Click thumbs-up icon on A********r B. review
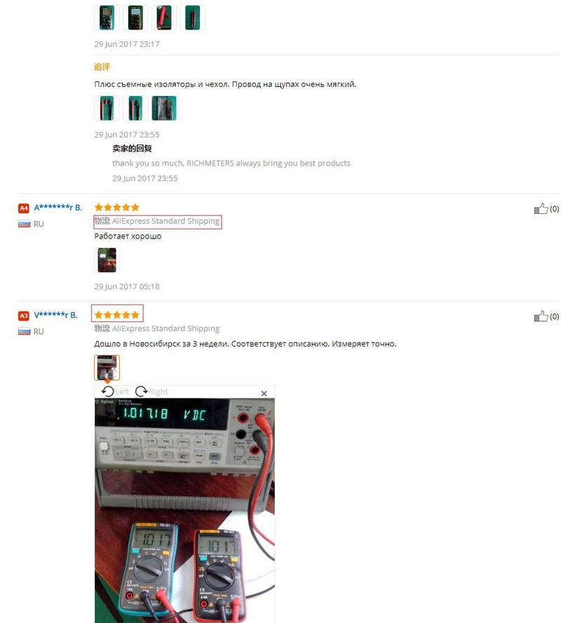Screen dimensions: 561x623 tap(541, 208)
